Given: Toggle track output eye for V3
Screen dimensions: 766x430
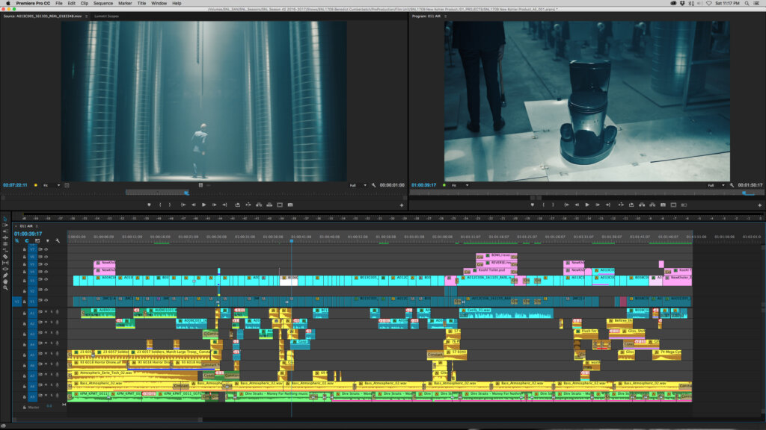Looking at the screenshot, I should (x=46, y=279).
